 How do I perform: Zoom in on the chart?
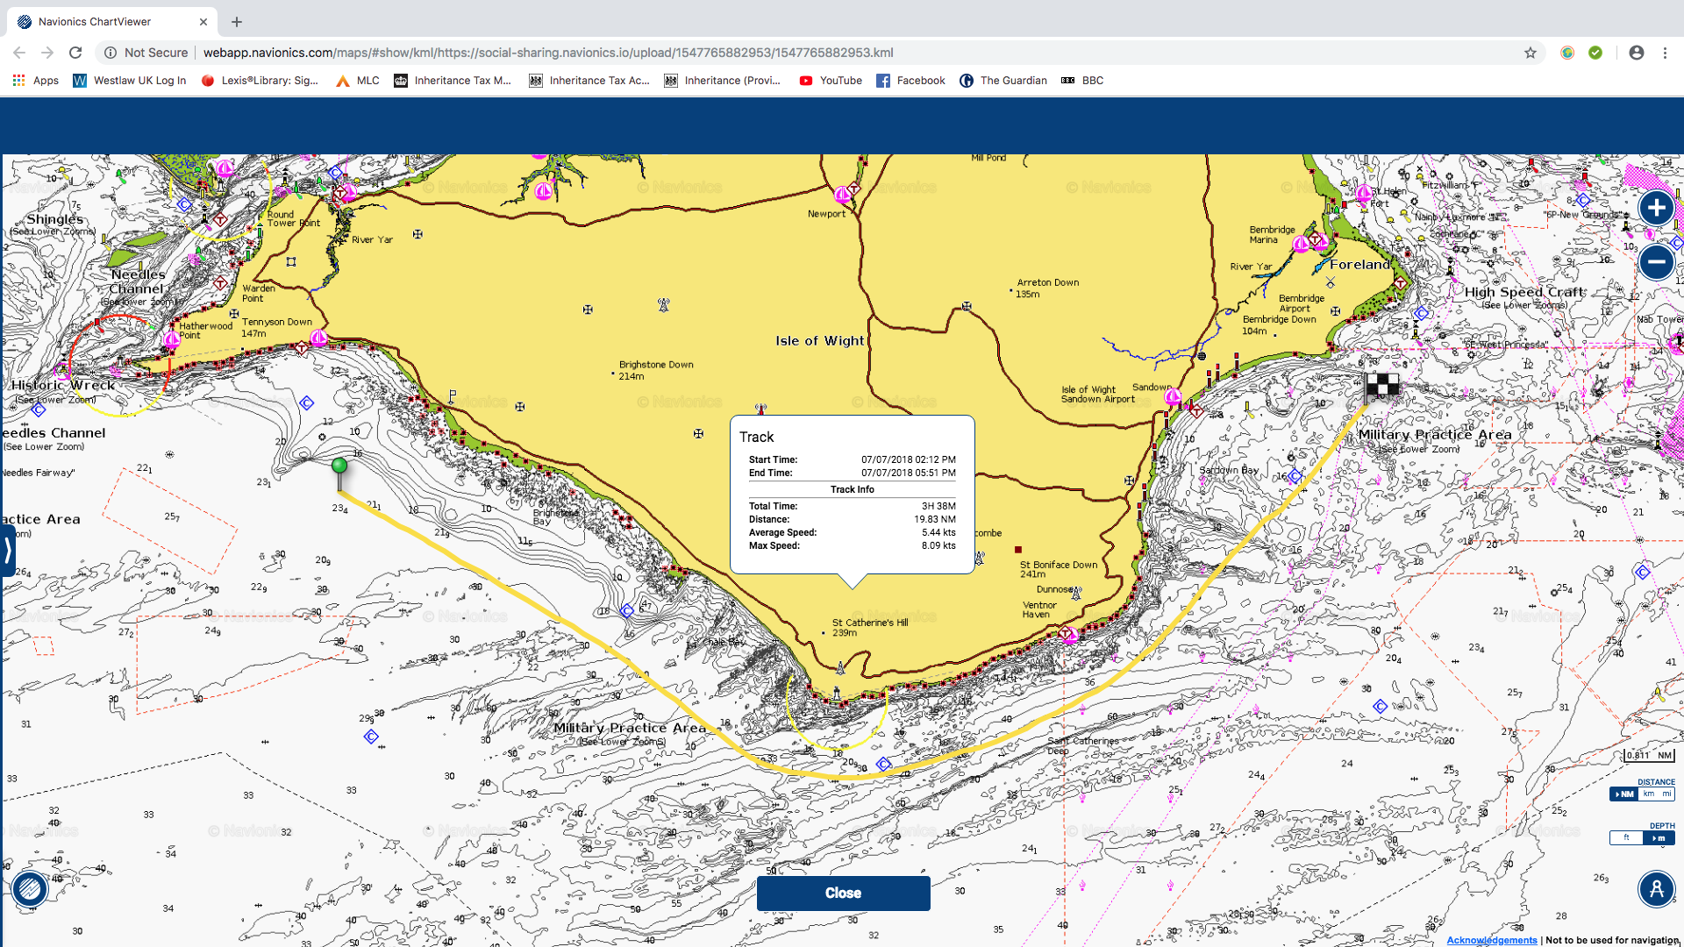click(x=1656, y=209)
